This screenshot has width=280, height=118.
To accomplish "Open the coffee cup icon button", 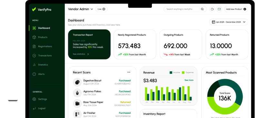I will pyautogui.click(x=212, y=9).
